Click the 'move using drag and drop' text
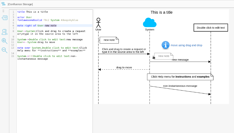This screenshot has height=133, width=234. (186, 45)
